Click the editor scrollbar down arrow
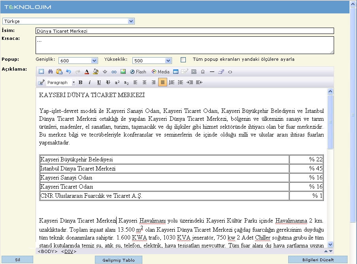This screenshot has width=357, height=264. [x=331, y=244]
